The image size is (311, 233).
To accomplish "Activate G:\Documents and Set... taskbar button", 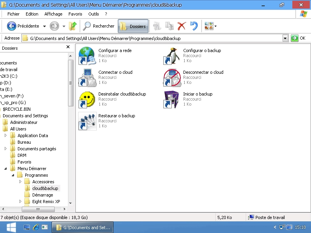I will click(x=83, y=227).
